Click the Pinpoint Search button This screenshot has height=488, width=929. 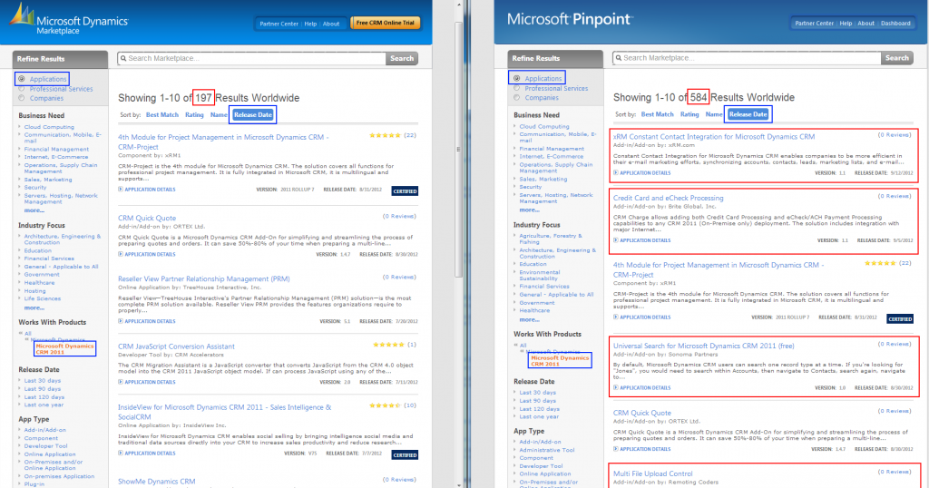(897, 58)
